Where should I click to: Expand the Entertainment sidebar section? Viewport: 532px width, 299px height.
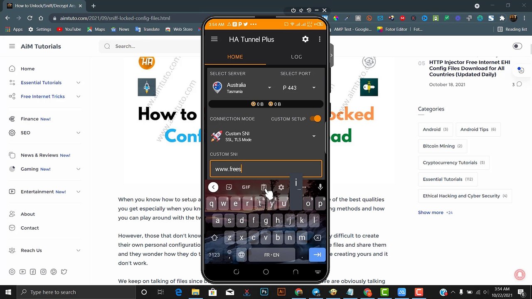pyautogui.click(x=78, y=191)
